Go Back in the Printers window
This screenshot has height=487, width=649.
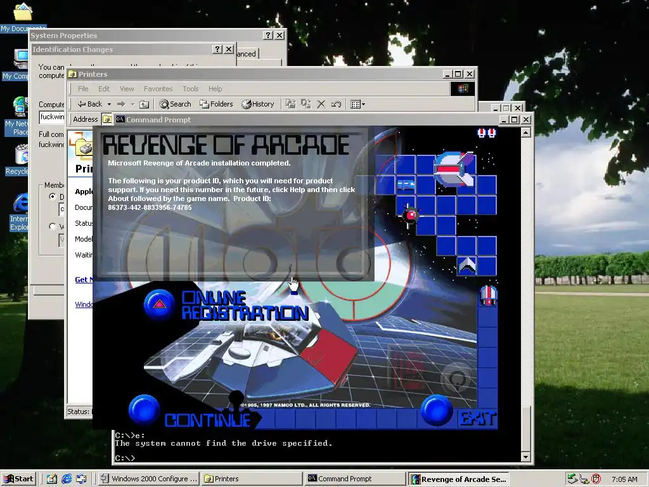point(90,104)
